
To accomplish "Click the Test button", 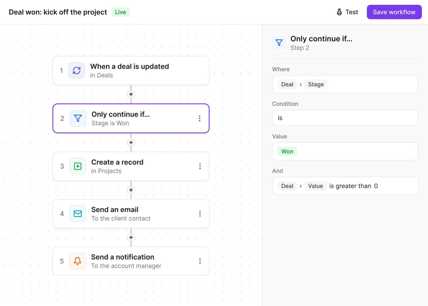I will [x=347, y=12].
